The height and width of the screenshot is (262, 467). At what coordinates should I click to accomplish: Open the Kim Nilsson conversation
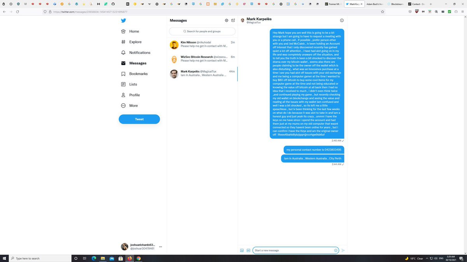coord(202,45)
